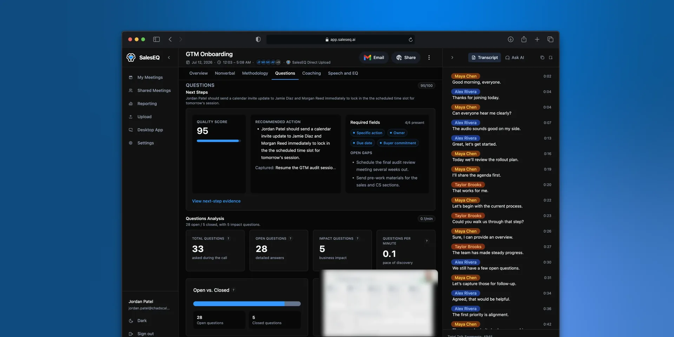Screen dimensions: 674x337
Task: Click the Taylor Brooks speaker tag at 0:20
Action: 468,185
